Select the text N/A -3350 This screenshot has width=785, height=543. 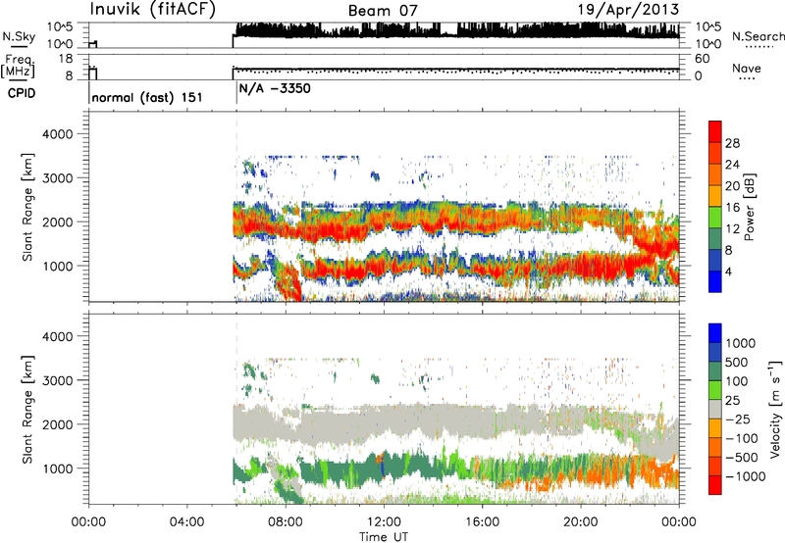(x=275, y=88)
